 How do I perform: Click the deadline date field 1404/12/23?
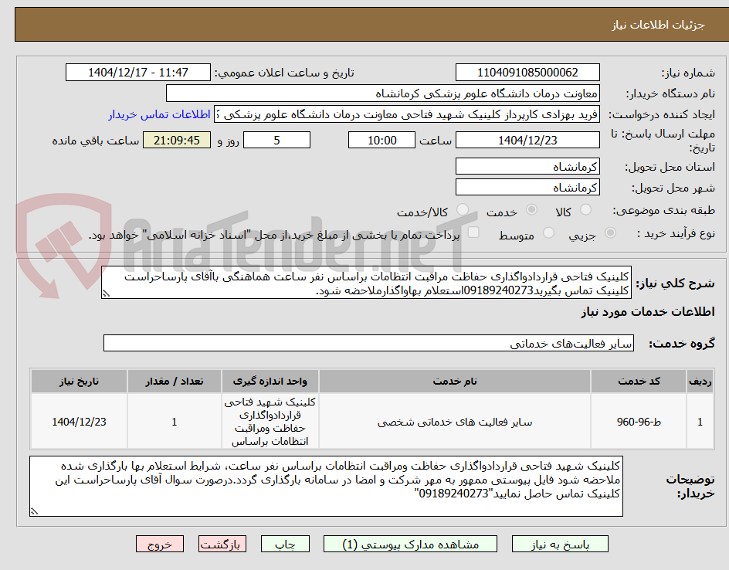click(527, 140)
